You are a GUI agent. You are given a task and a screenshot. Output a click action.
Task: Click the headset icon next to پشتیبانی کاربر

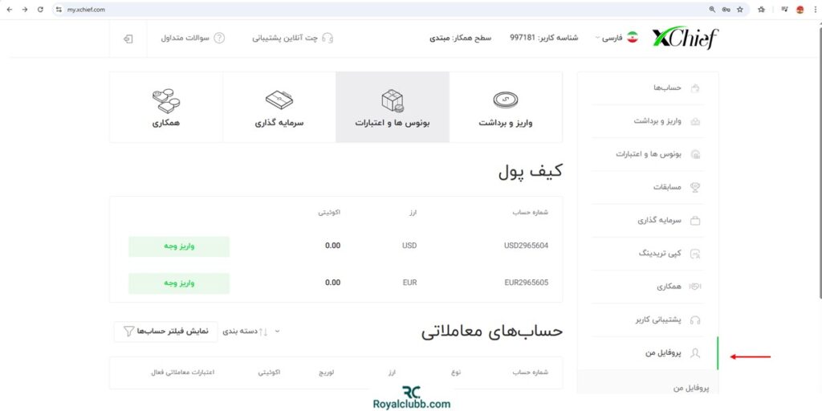[x=696, y=319]
